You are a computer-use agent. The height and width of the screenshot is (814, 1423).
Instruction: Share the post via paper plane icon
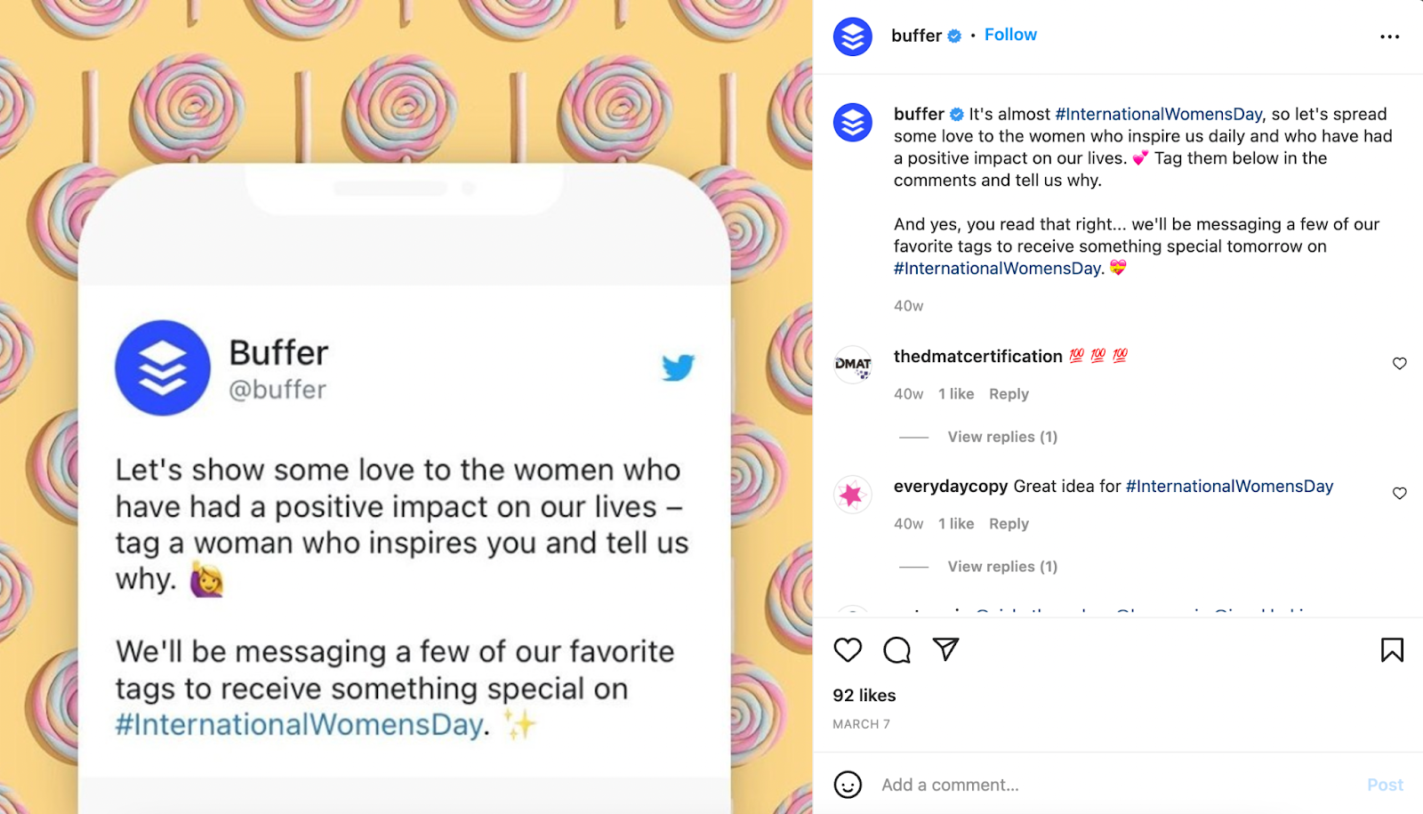[x=945, y=649]
